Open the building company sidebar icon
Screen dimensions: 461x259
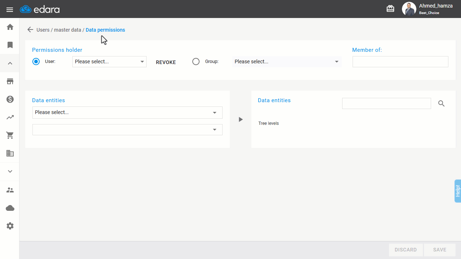[x=10, y=153]
